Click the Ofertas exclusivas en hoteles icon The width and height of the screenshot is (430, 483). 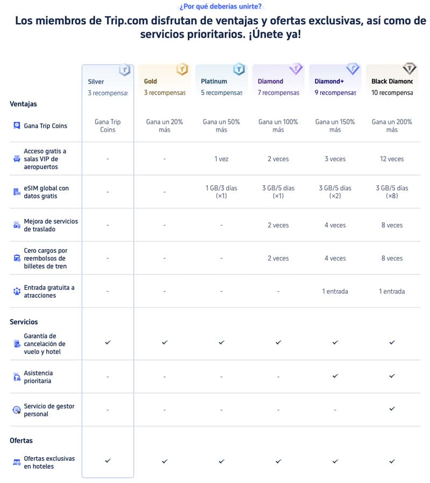click(17, 462)
